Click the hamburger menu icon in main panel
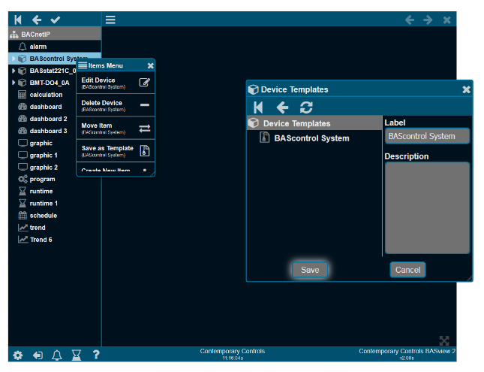 110,20
